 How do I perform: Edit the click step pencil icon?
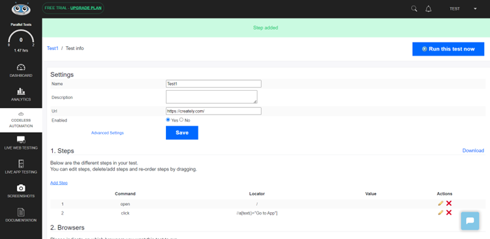[x=440, y=213]
